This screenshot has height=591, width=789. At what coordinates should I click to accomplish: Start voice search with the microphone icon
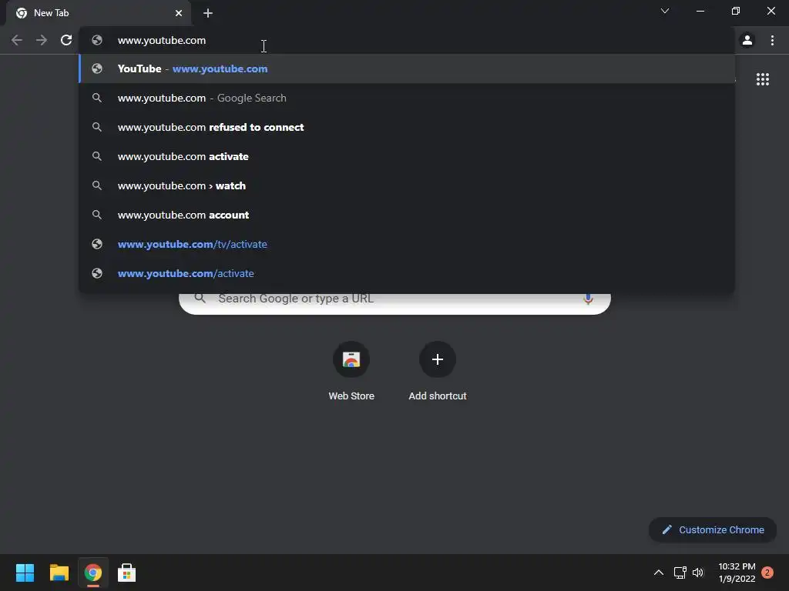(588, 299)
